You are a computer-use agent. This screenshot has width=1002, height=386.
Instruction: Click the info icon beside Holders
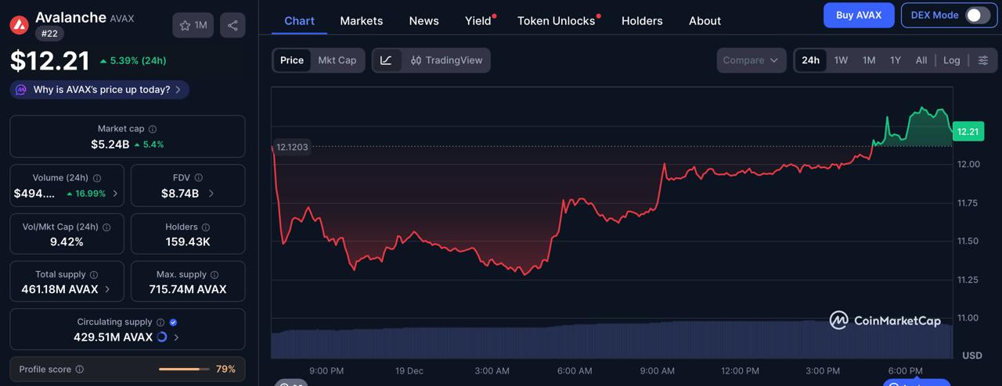[x=206, y=227]
